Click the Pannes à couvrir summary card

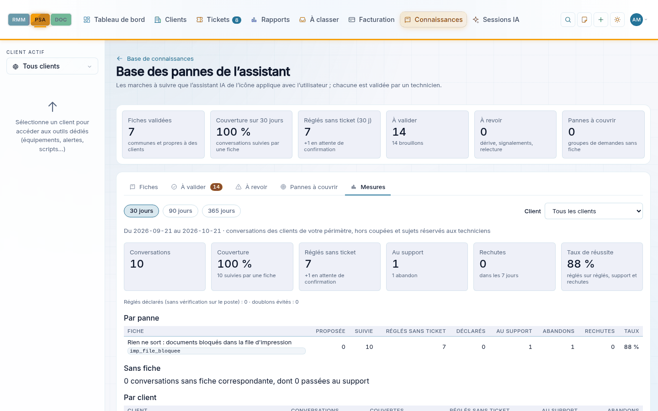pos(603,135)
